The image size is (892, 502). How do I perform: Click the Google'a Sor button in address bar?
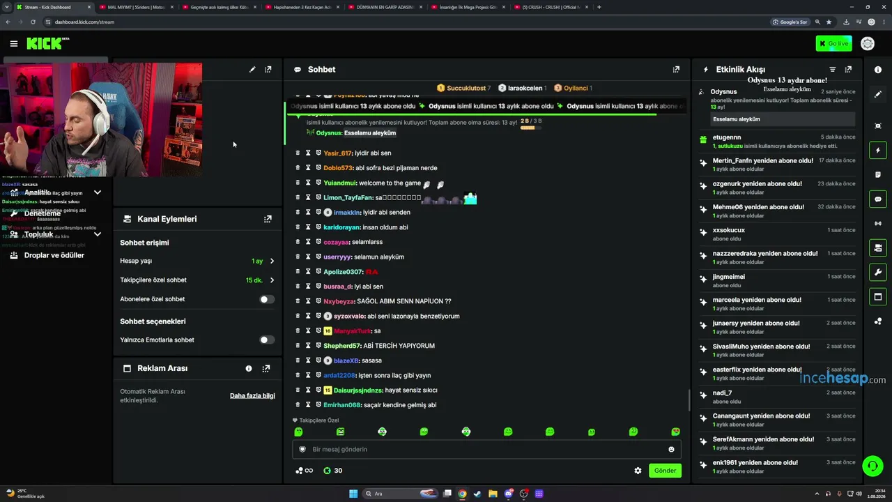pyautogui.click(x=790, y=22)
